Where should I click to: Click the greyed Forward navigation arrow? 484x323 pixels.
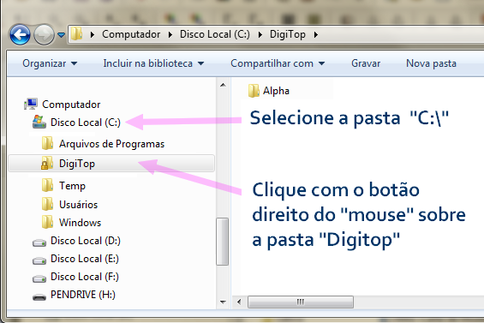click(44, 35)
